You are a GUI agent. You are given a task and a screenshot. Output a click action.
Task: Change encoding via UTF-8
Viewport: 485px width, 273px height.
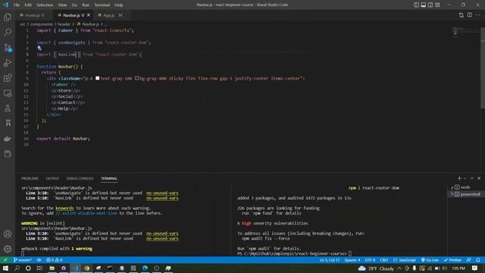pyautogui.click(x=370, y=260)
